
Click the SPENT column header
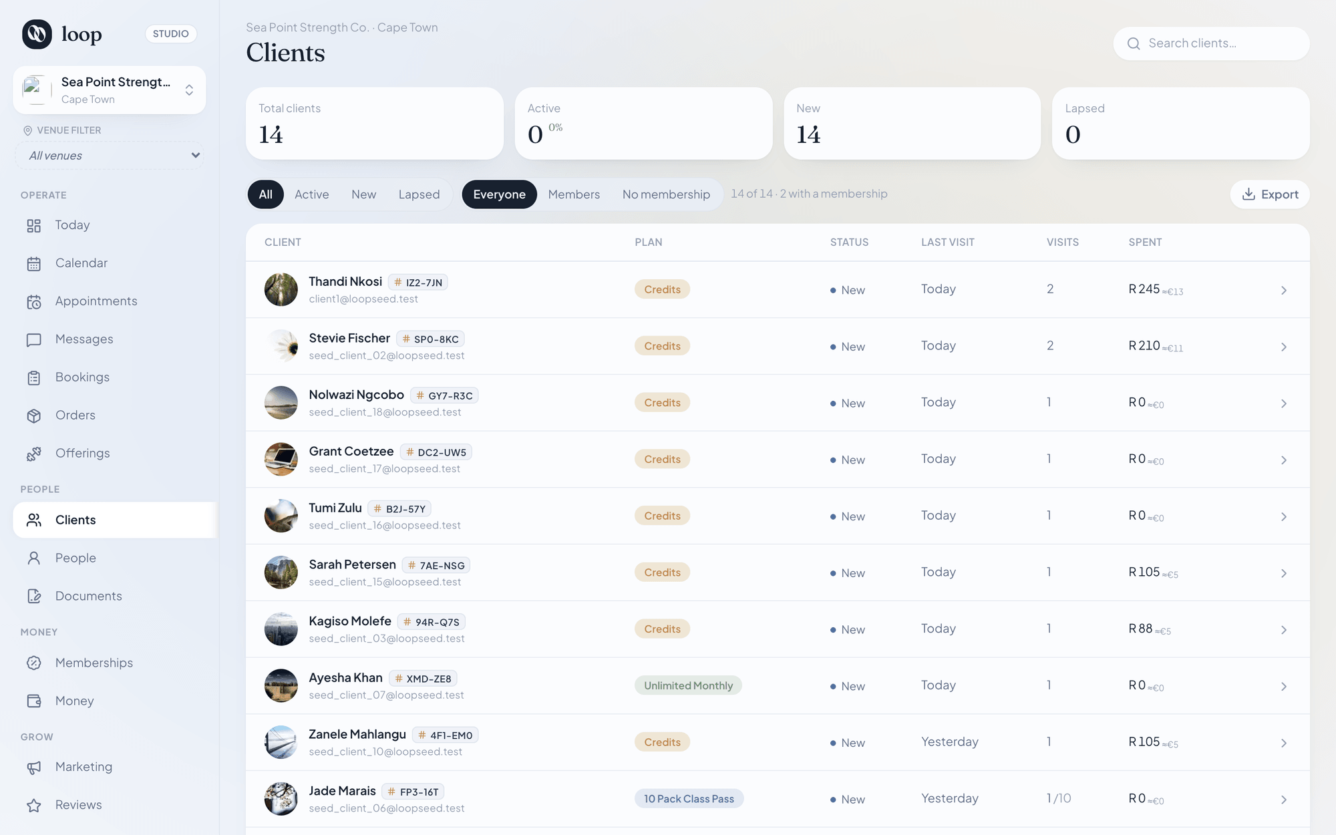pyautogui.click(x=1145, y=242)
